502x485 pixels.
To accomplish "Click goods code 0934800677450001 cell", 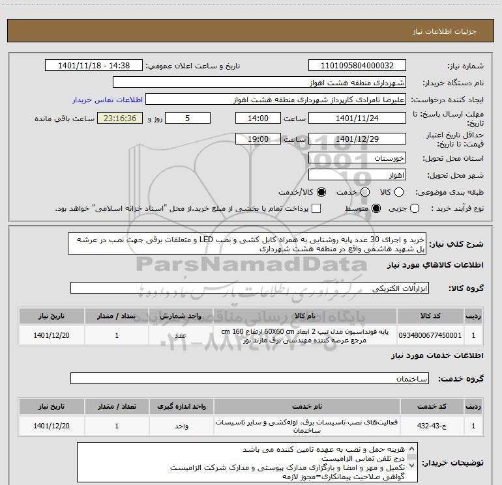I will pos(430,335).
